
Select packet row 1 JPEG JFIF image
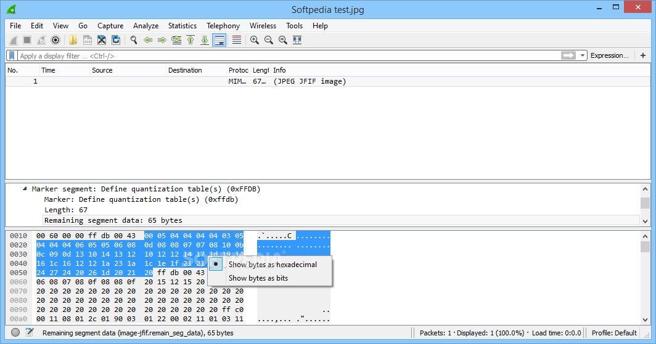(328, 81)
